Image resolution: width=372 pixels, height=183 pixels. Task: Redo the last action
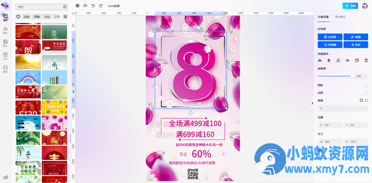[100, 6]
